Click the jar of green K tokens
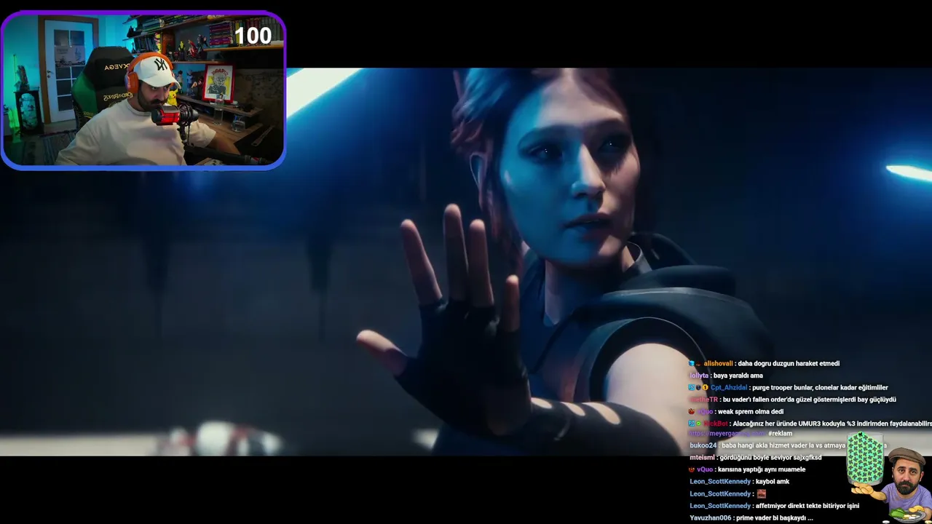932x524 pixels. [864, 459]
